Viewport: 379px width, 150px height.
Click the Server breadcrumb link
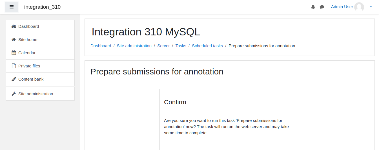click(x=163, y=46)
